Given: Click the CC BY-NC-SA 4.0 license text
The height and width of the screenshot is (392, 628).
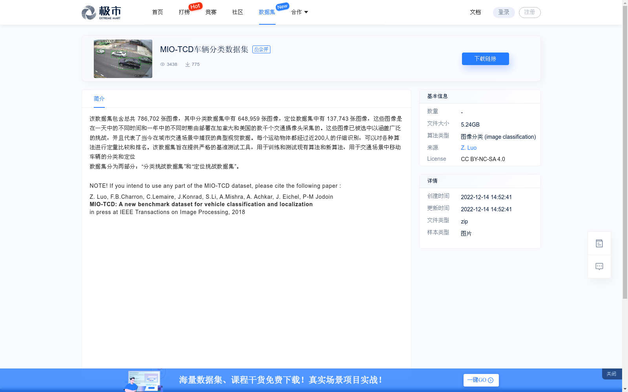Looking at the screenshot, I should pos(483,159).
